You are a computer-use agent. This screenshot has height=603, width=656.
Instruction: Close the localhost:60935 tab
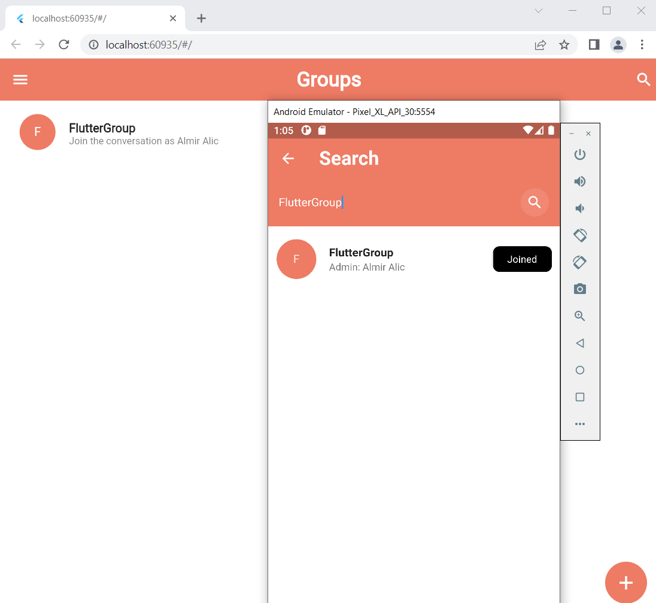point(173,19)
